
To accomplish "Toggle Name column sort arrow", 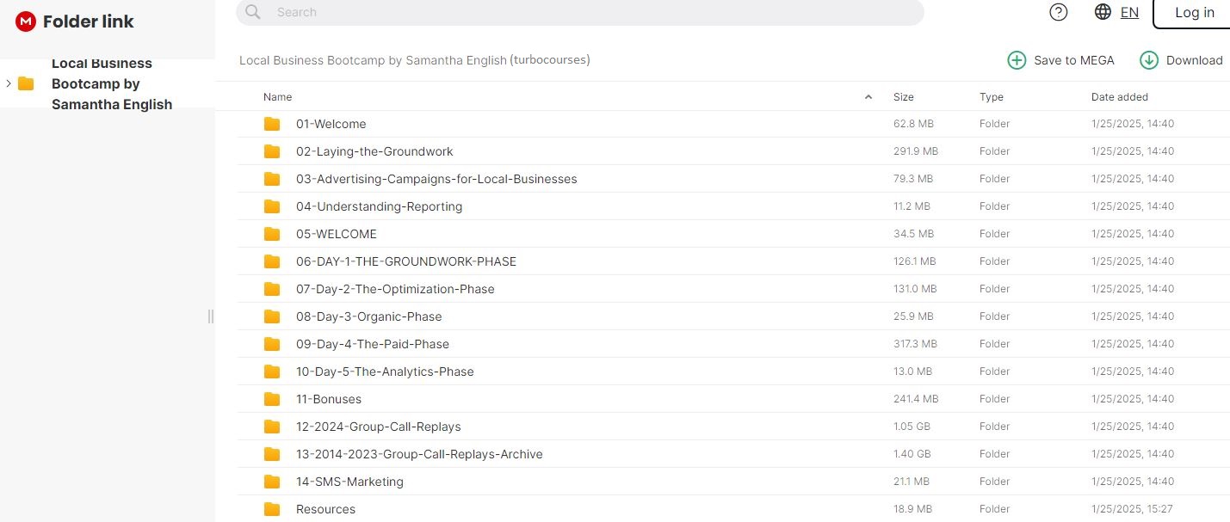I will pyautogui.click(x=868, y=97).
